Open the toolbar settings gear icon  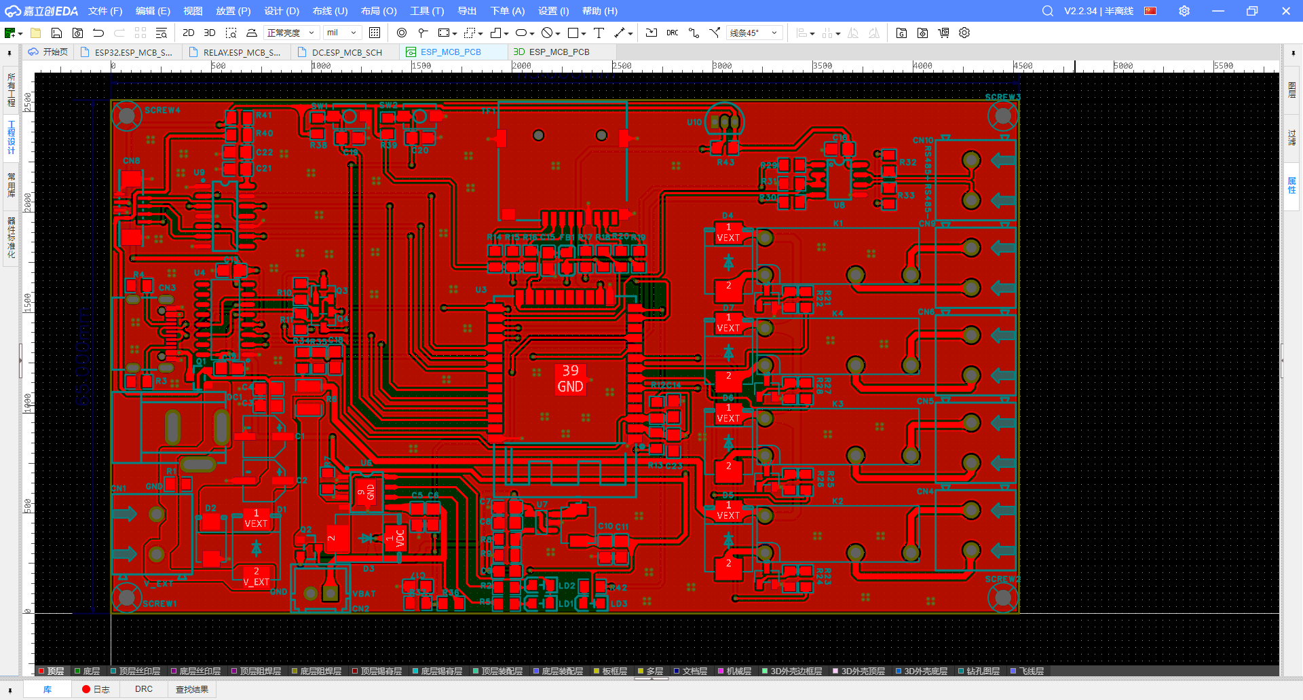964,33
